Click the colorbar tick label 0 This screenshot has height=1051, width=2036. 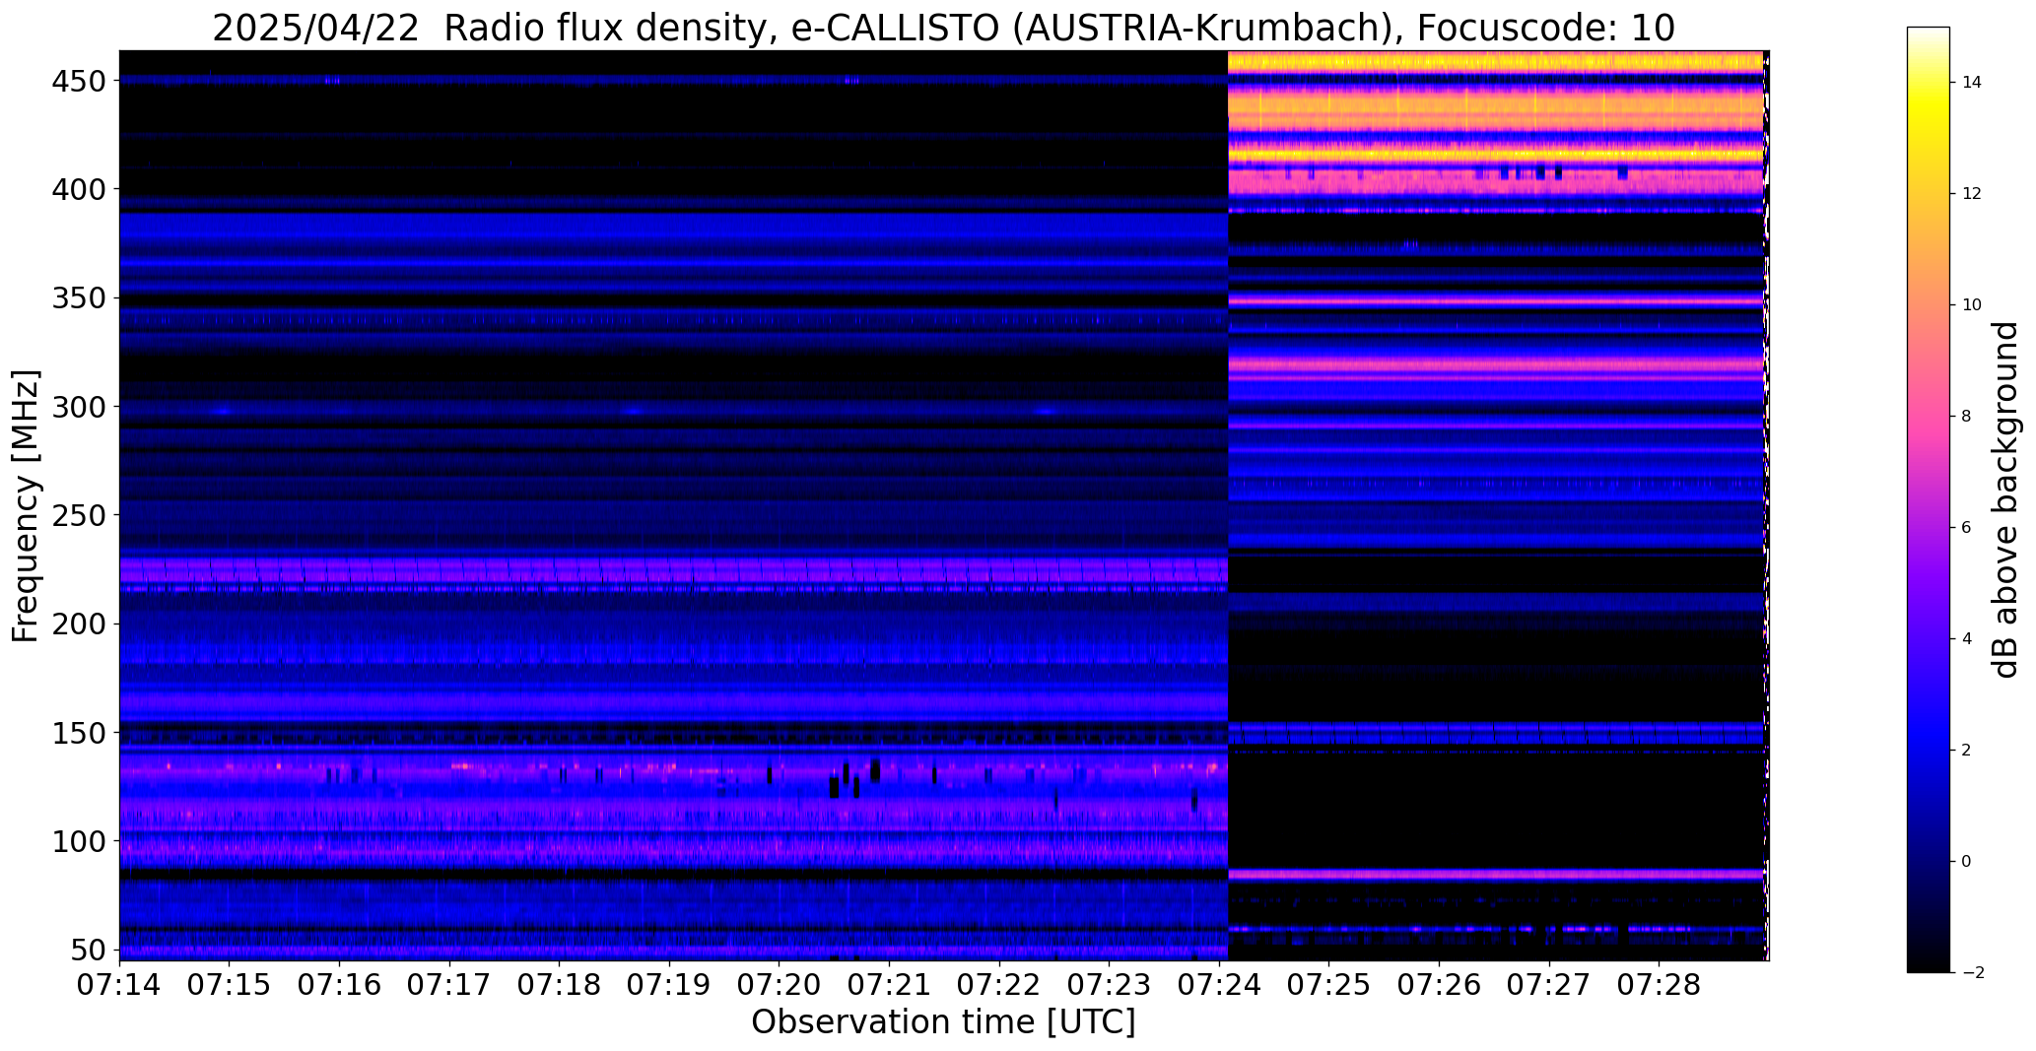pos(1967,862)
